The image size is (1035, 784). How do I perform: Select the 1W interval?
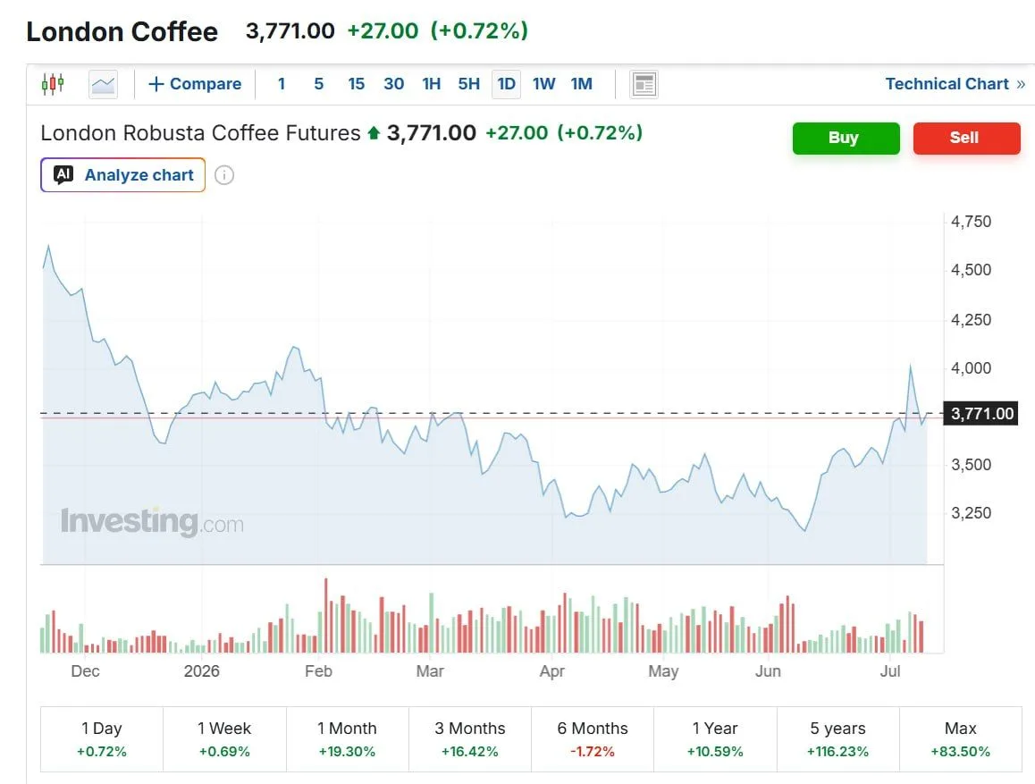point(544,84)
